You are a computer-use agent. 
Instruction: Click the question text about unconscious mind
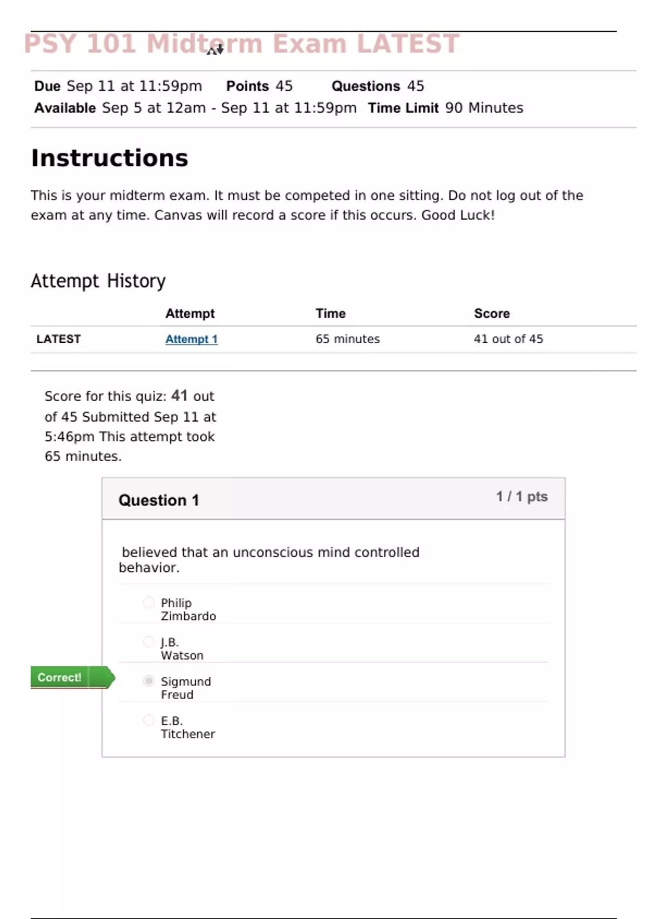click(269, 560)
